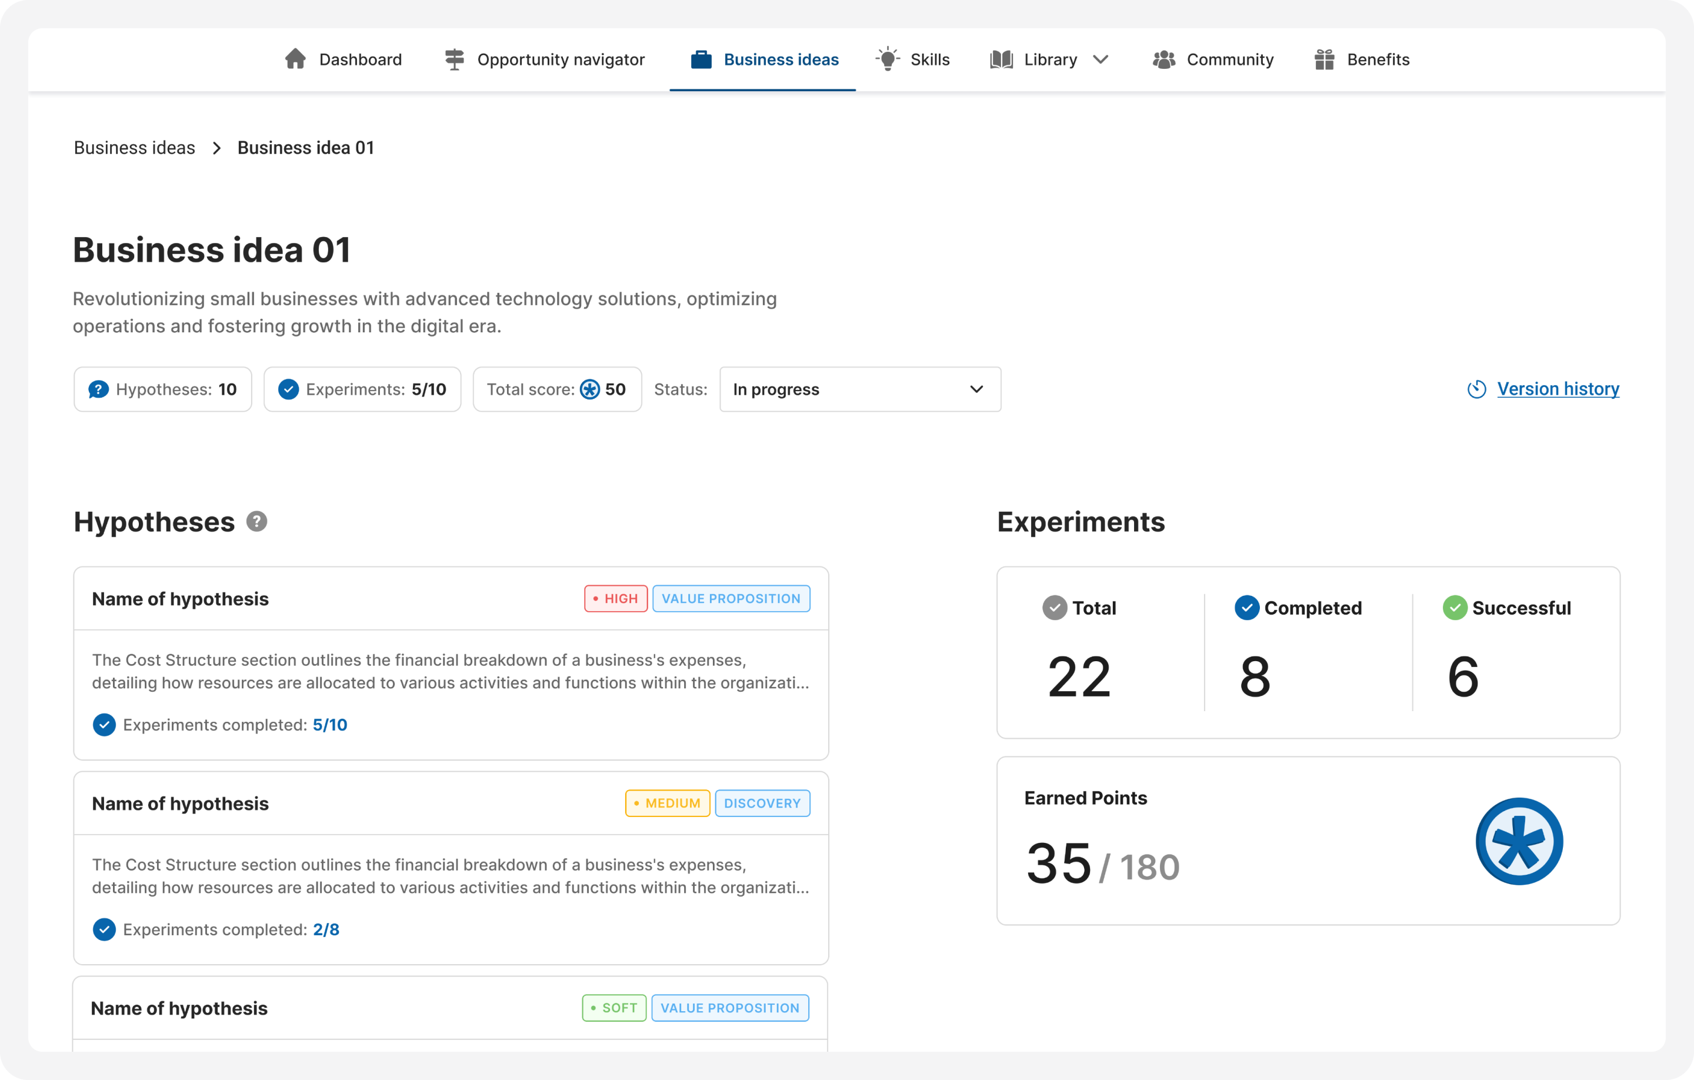Screen dimensions: 1694x1080
Task: Click the Experiments: 5/10 counter chip
Action: click(362, 389)
